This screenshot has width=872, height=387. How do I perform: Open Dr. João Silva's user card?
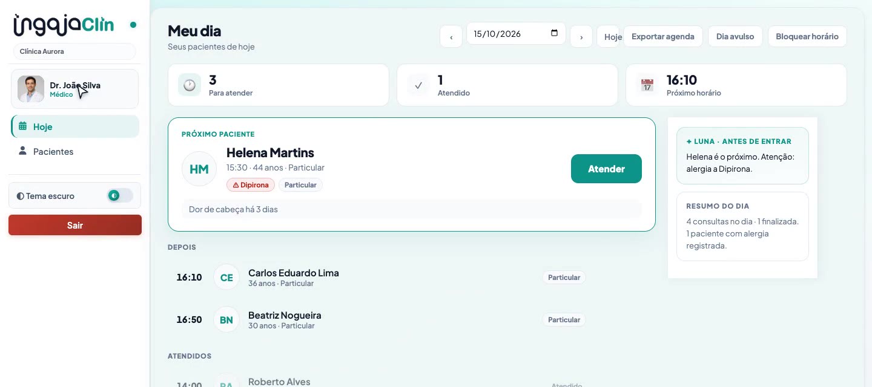[74, 89]
